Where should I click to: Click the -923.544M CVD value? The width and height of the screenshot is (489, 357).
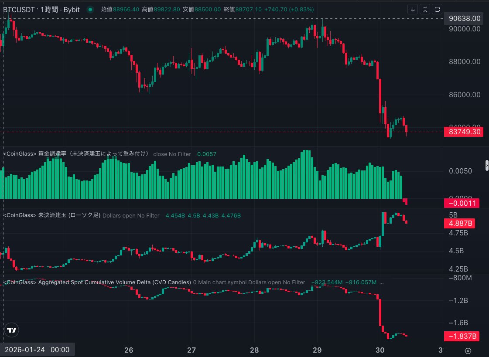[327, 282]
